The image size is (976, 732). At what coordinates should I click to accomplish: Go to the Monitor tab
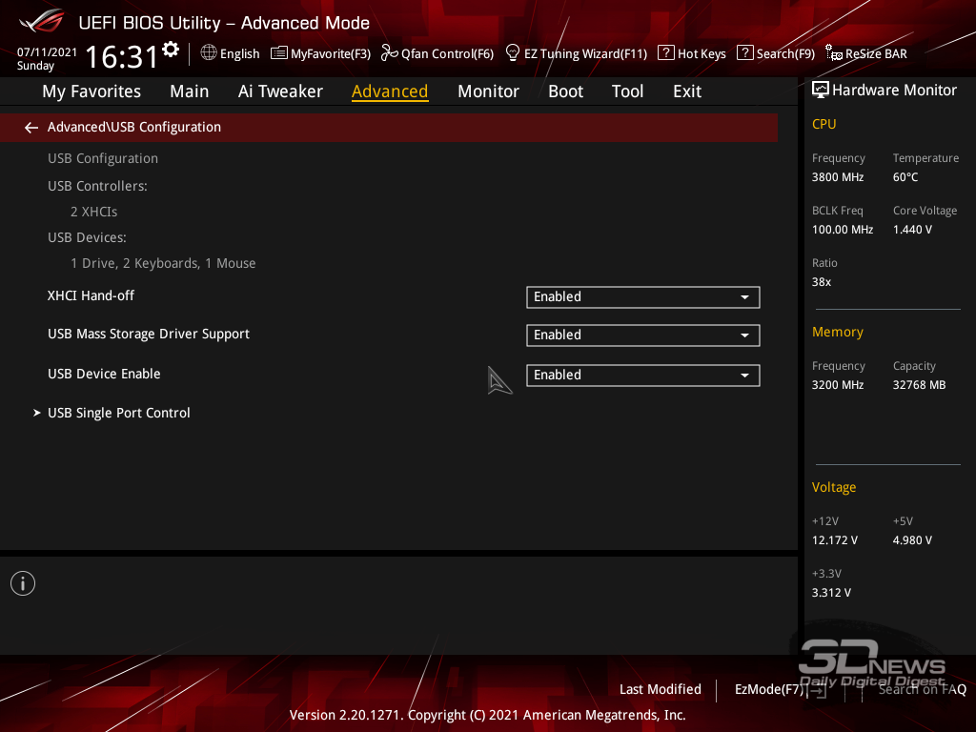[x=489, y=91]
